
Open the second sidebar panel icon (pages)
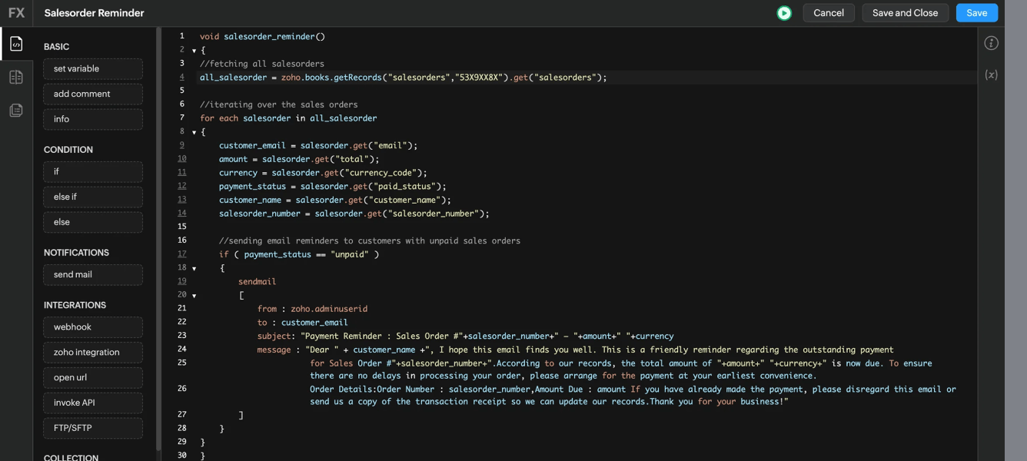coord(16,77)
